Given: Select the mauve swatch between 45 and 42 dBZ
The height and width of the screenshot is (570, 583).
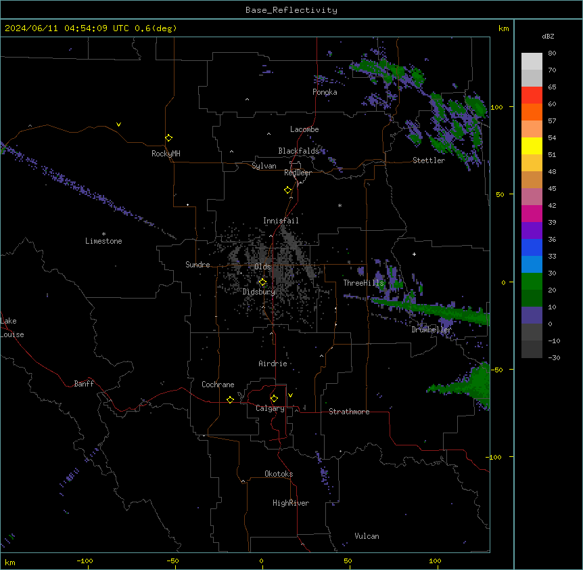Looking at the screenshot, I should coord(532,197).
